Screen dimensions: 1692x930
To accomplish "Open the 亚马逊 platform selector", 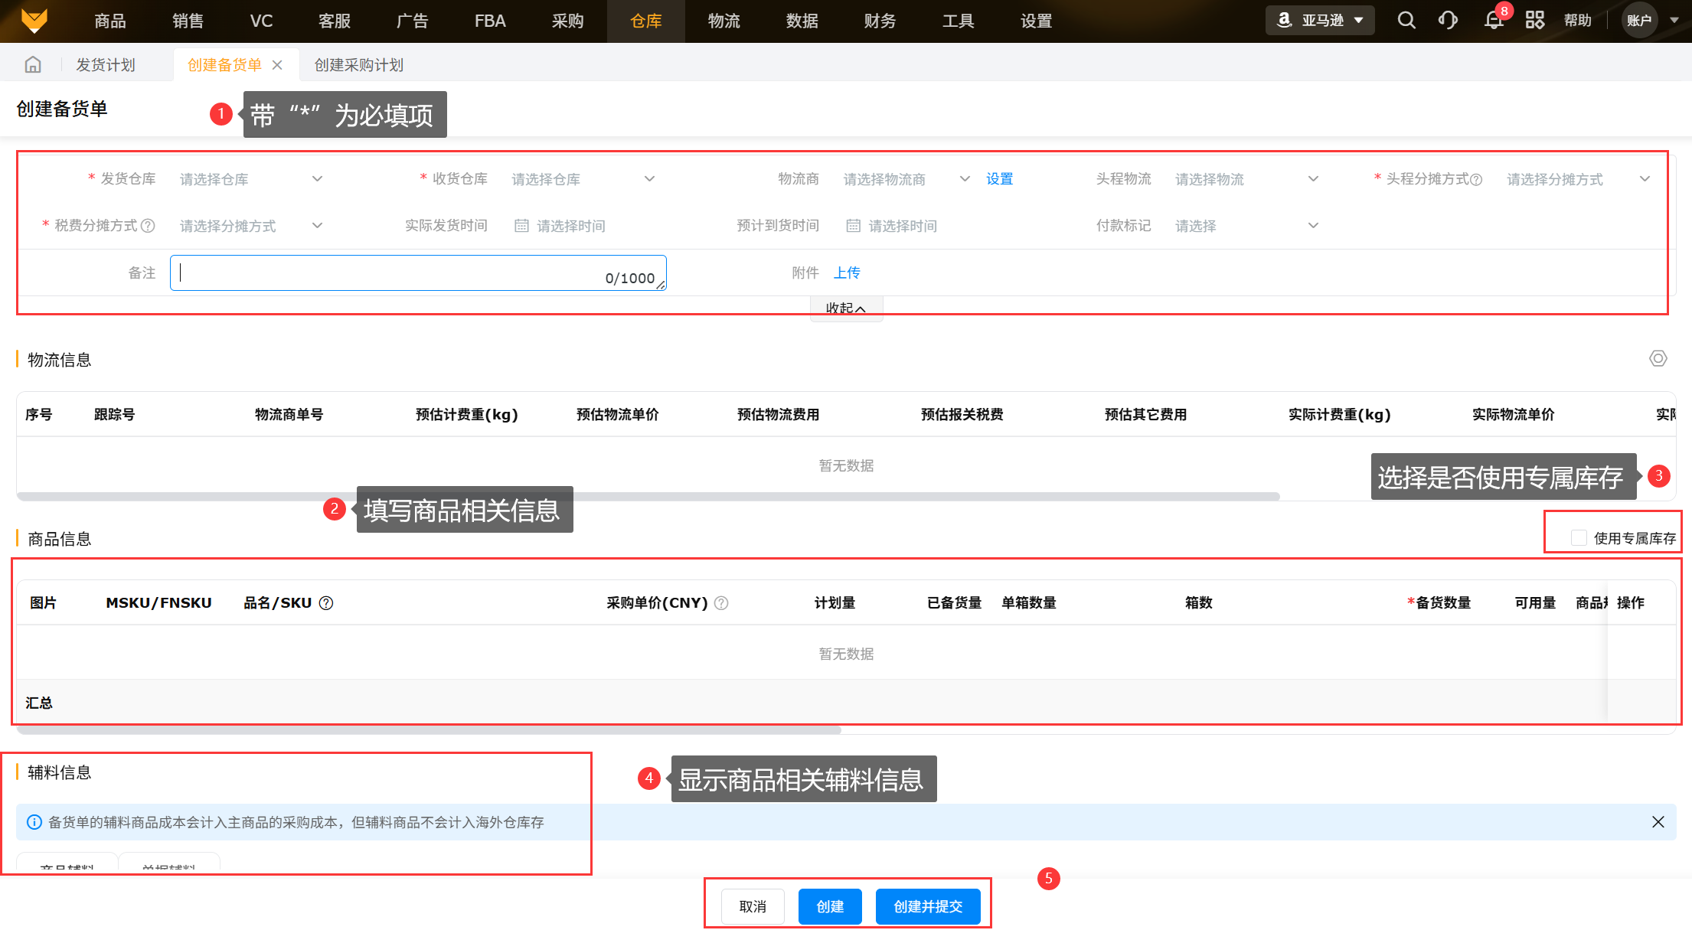I will 1320,21.
